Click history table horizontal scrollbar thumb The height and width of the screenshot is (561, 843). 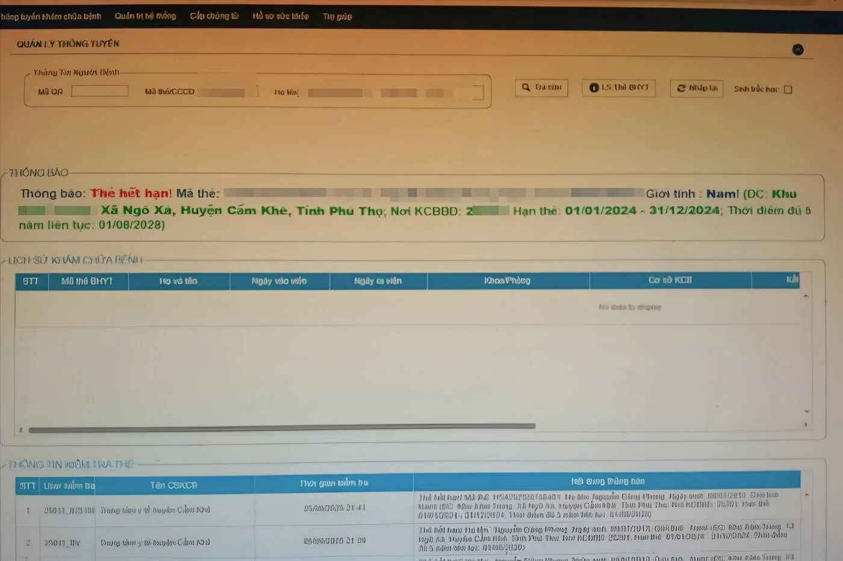(282, 428)
